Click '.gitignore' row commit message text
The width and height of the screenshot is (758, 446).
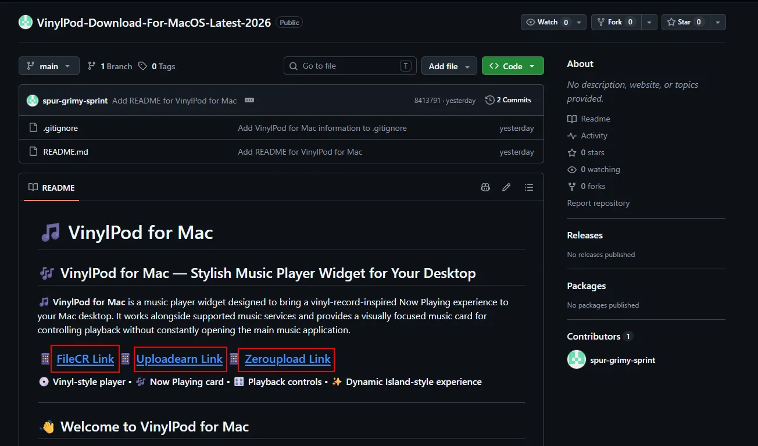coord(322,128)
